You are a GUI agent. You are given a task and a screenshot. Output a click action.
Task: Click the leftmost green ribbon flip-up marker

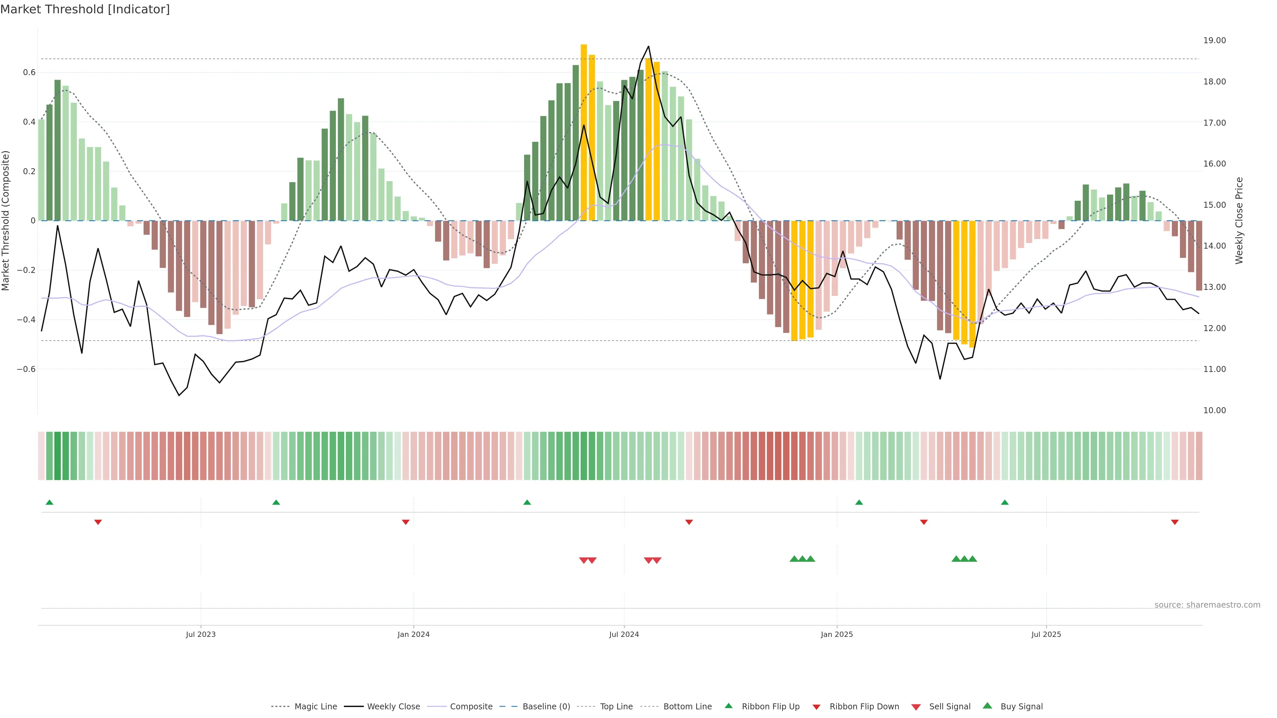(50, 503)
